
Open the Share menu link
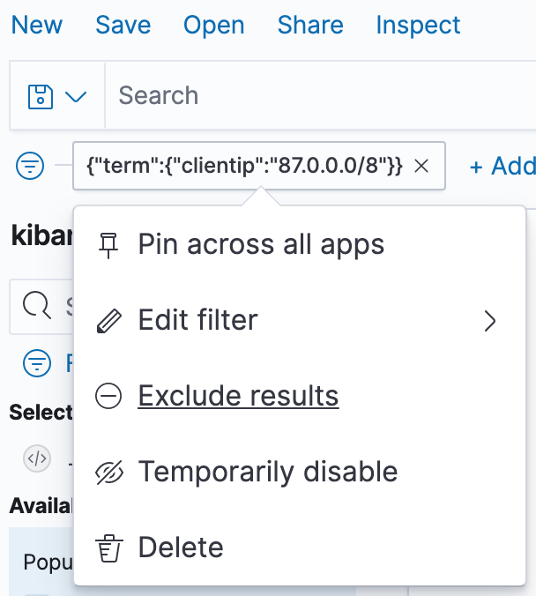309,25
